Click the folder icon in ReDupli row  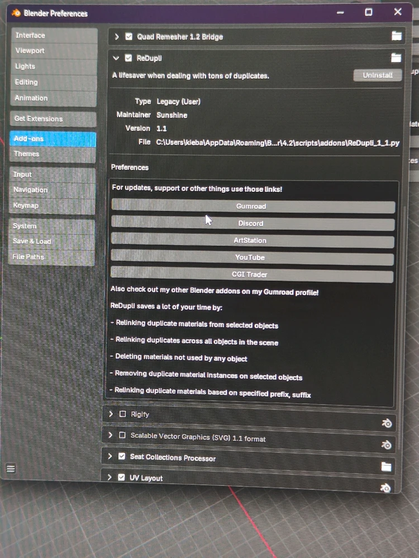[396, 57]
